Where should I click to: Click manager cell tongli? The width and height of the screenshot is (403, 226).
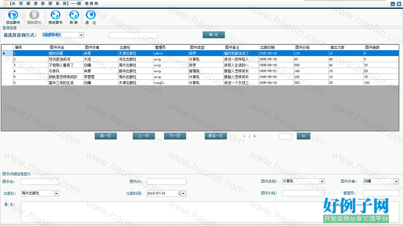point(171,83)
